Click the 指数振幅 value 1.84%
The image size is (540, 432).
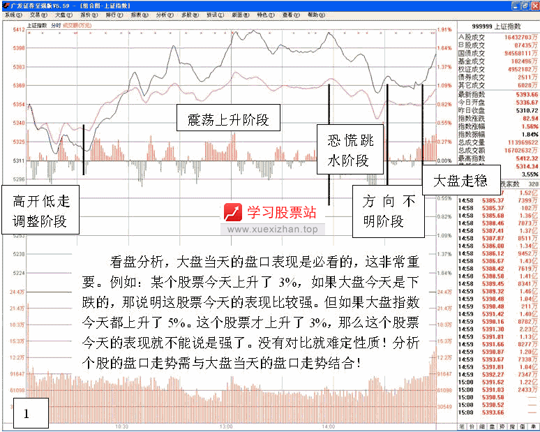(x=530, y=135)
